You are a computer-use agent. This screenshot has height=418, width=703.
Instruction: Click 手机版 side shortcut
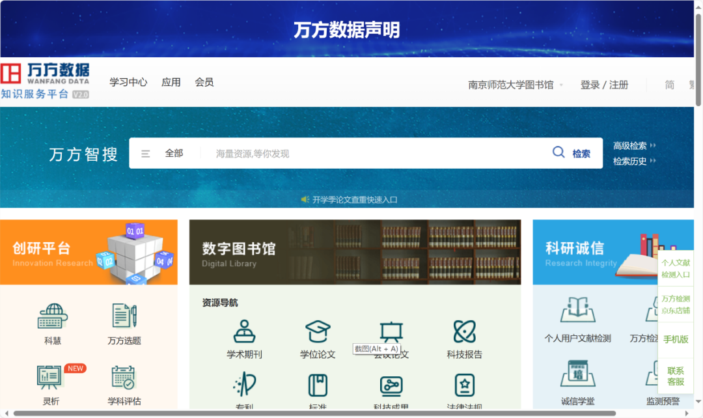point(676,339)
